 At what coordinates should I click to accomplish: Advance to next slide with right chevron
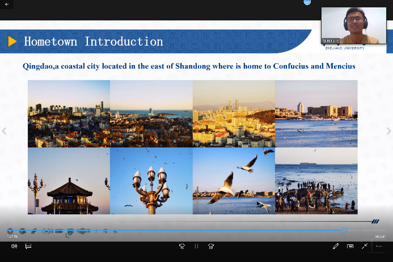click(x=388, y=131)
